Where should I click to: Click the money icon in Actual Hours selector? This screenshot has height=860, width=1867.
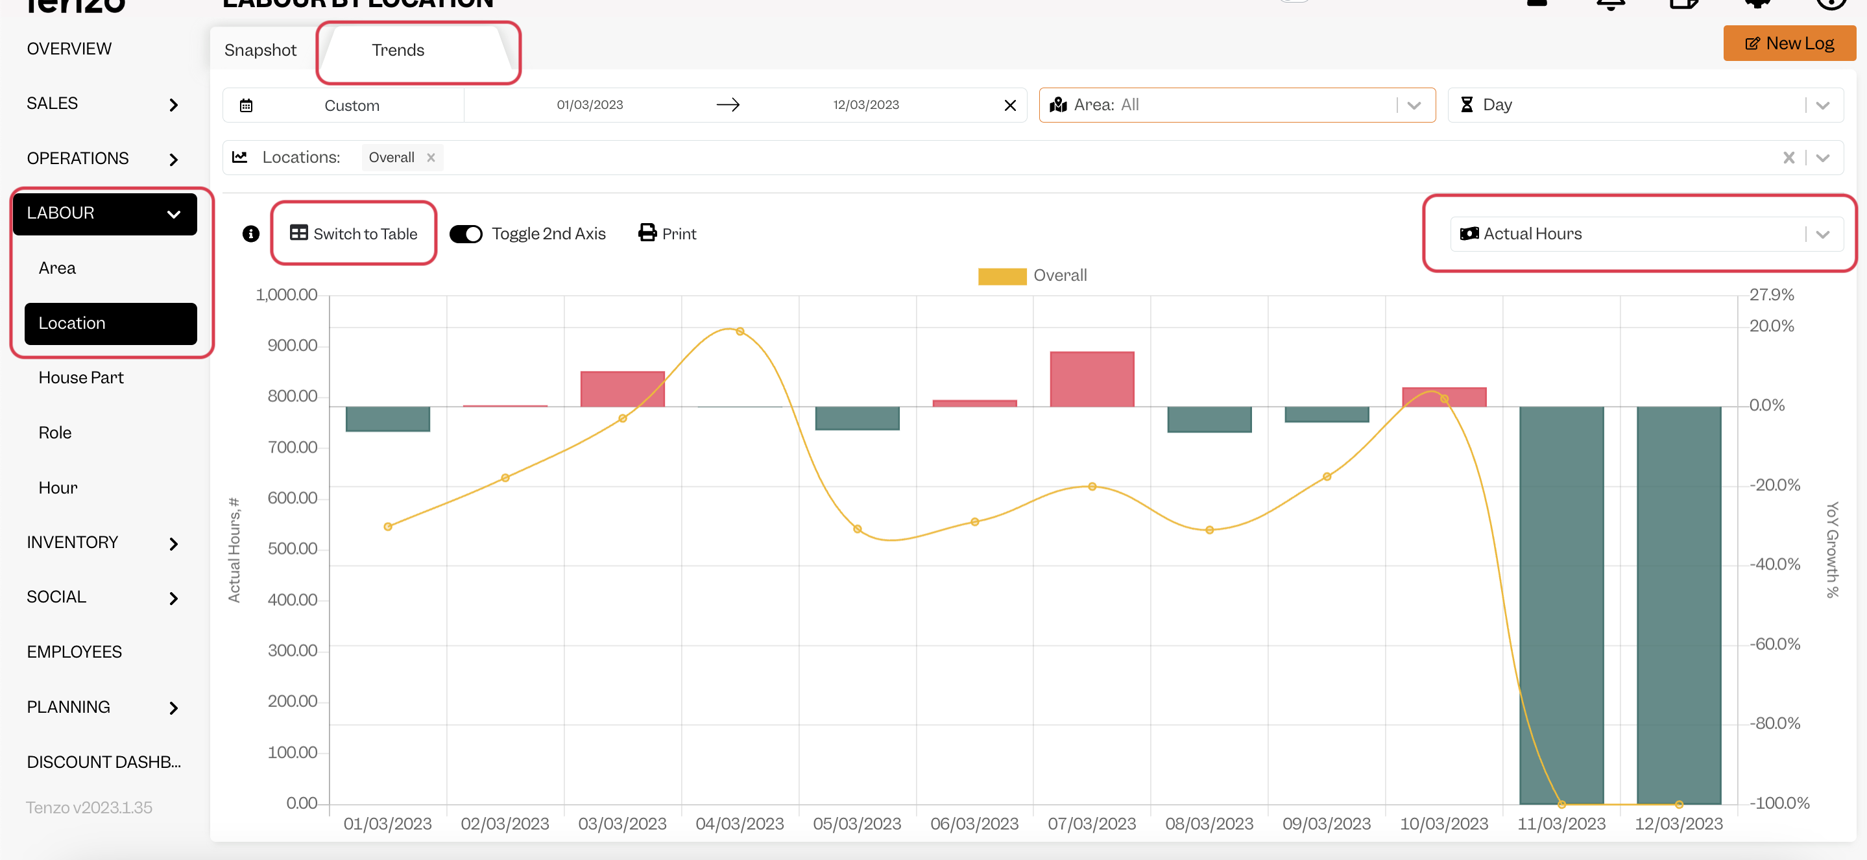click(x=1469, y=234)
